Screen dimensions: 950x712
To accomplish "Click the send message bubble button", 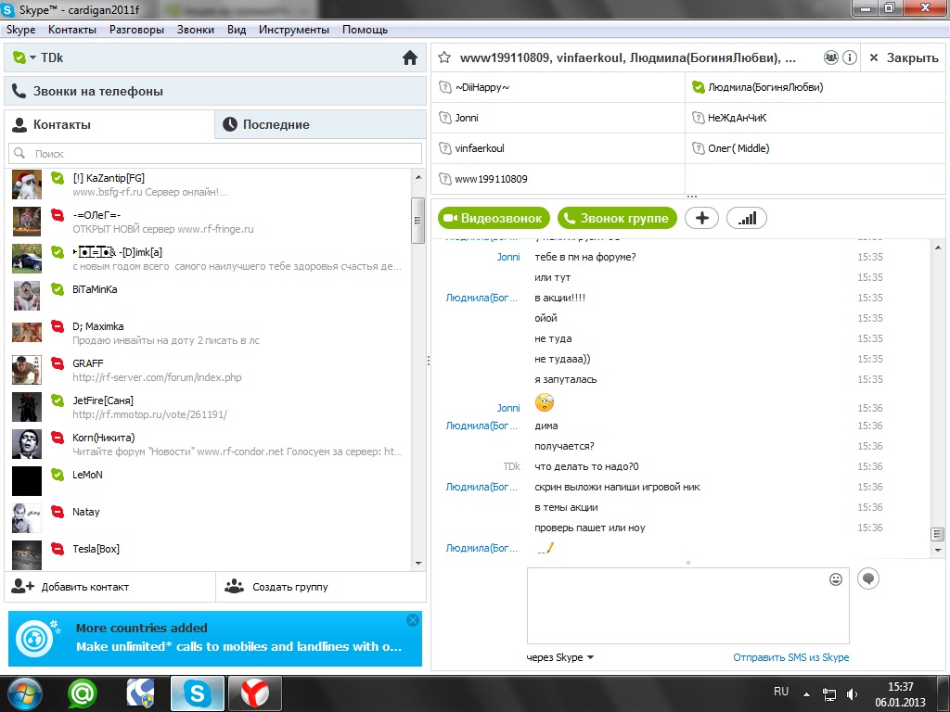I will click(868, 578).
